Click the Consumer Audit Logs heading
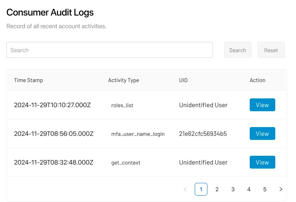Screen dimensions: 296x202 click(x=50, y=12)
